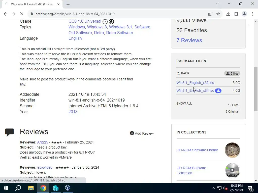This screenshot has width=258, height=193.
Task: Click the browser forward arrow
Action: tap(14, 14)
